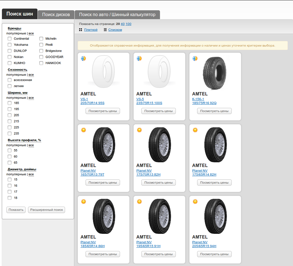
Task: Show 40 items per page
Action: [123, 24]
